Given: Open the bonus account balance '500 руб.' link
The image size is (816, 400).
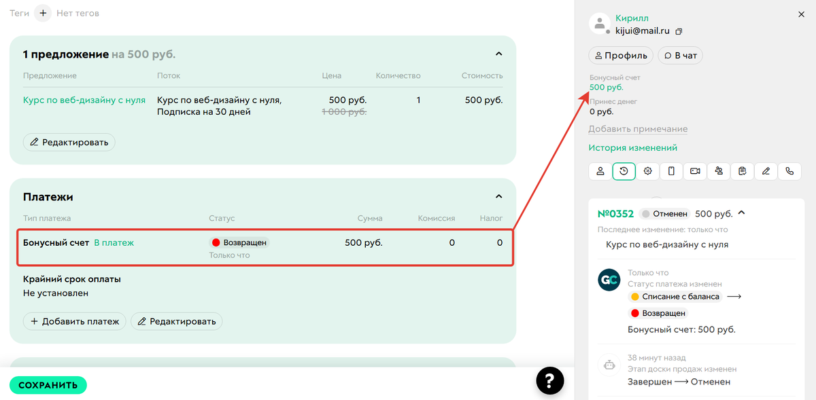Looking at the screenshot, I should [x=607, y=87].
